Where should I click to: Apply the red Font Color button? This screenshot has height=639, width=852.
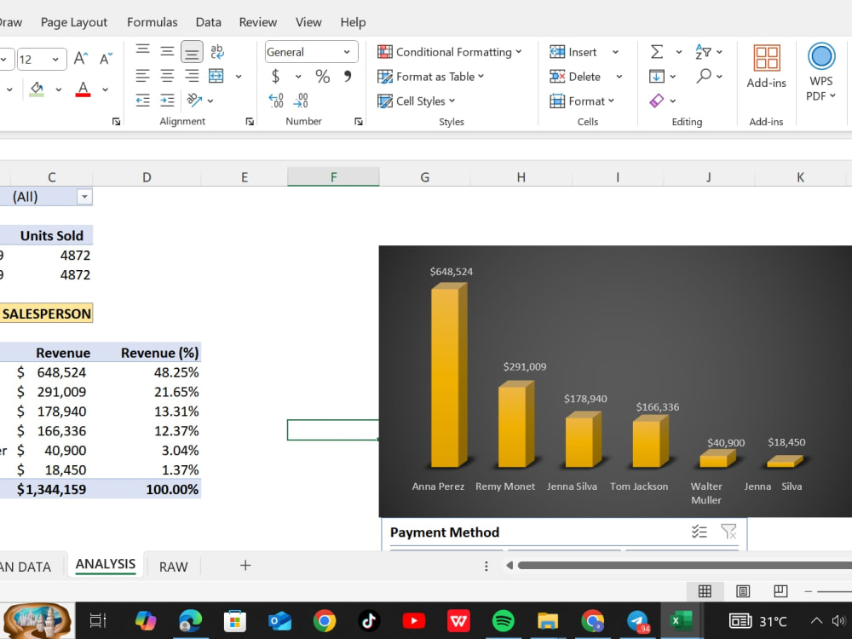point(83,89)
